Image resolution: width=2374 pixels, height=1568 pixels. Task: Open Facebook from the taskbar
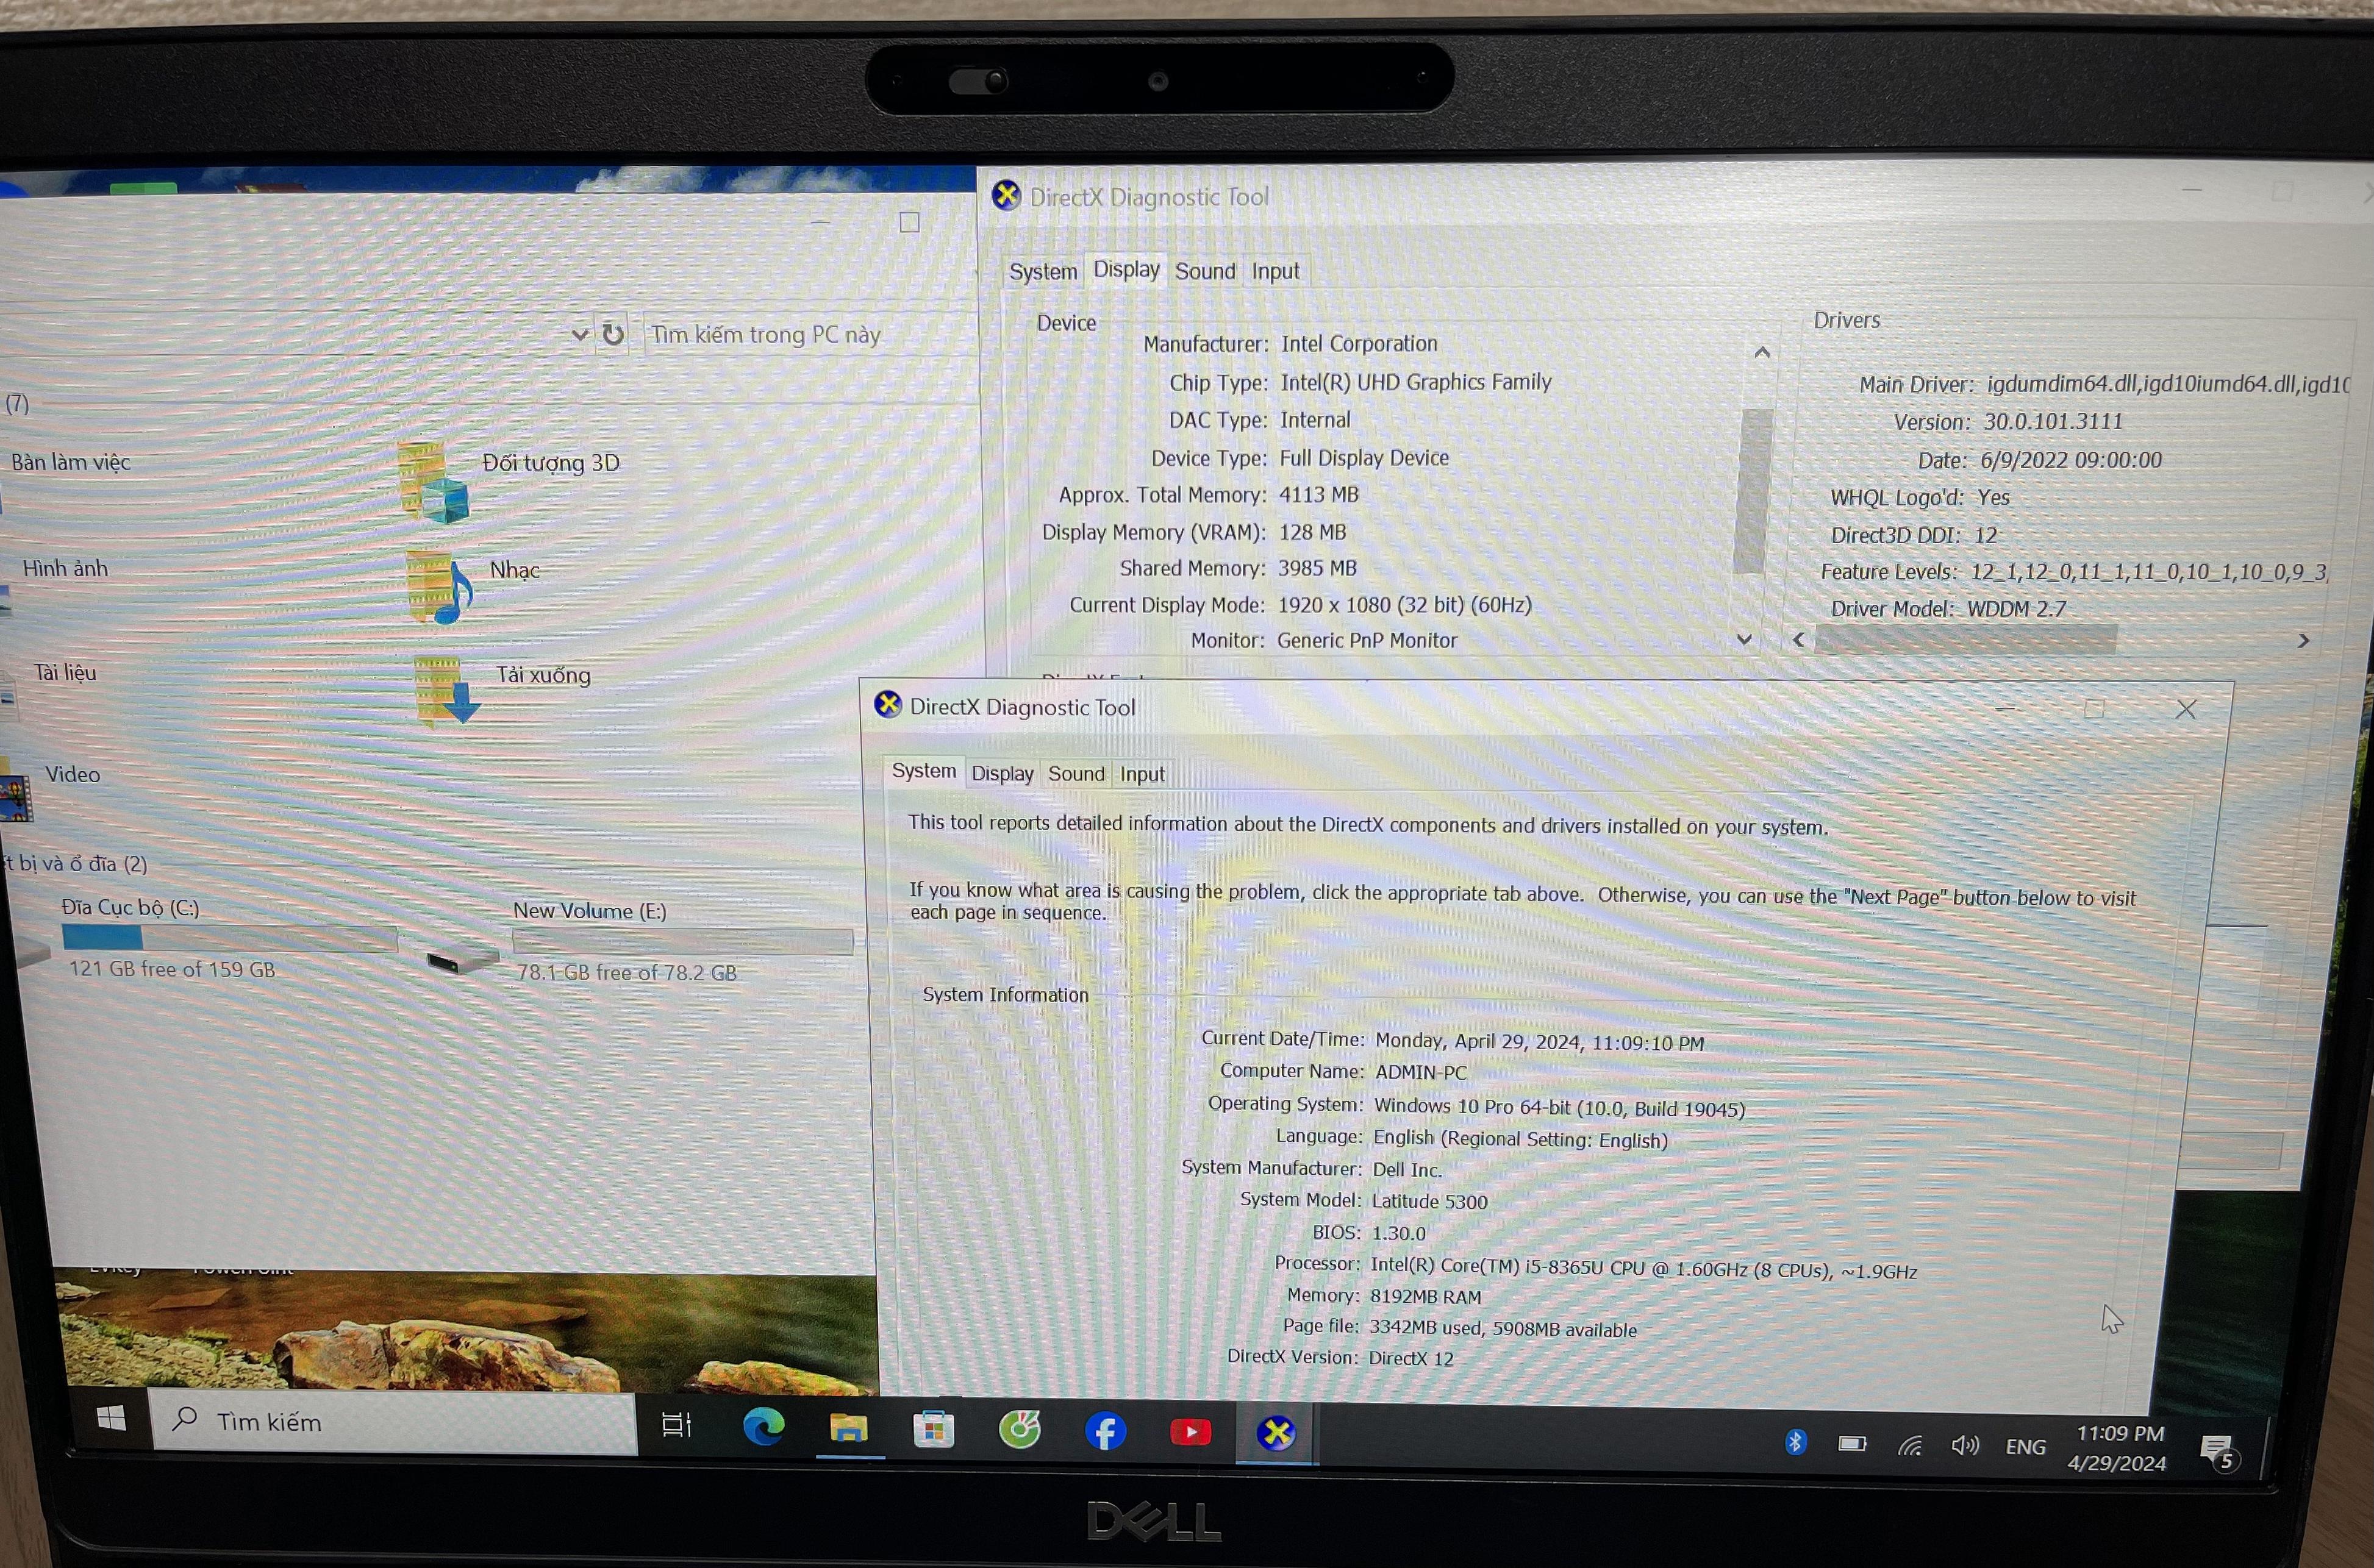point(1105,1432)
